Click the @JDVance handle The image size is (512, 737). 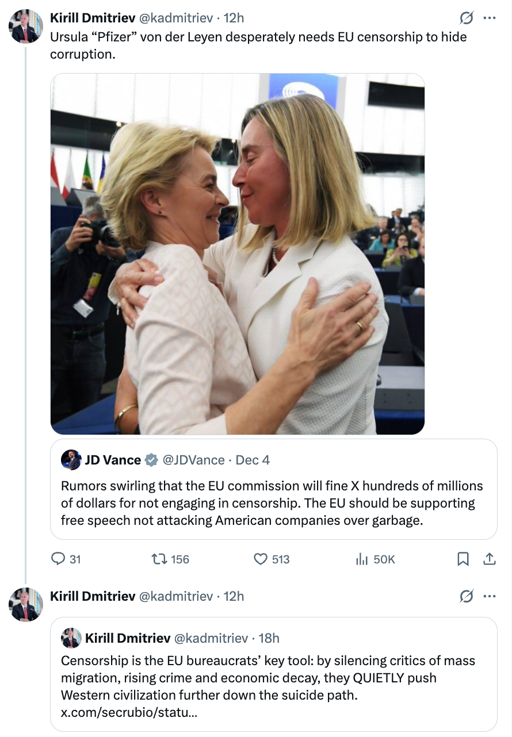coord(193,460)
